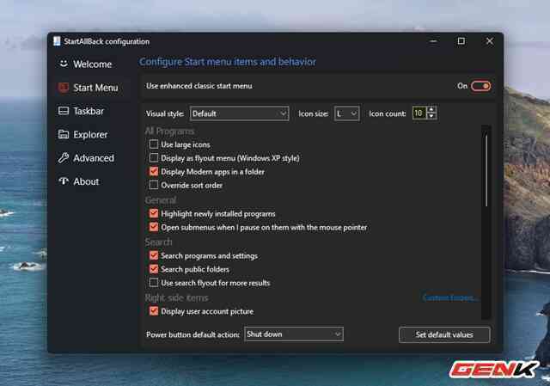Enable Use search flyout for more results

154,283
